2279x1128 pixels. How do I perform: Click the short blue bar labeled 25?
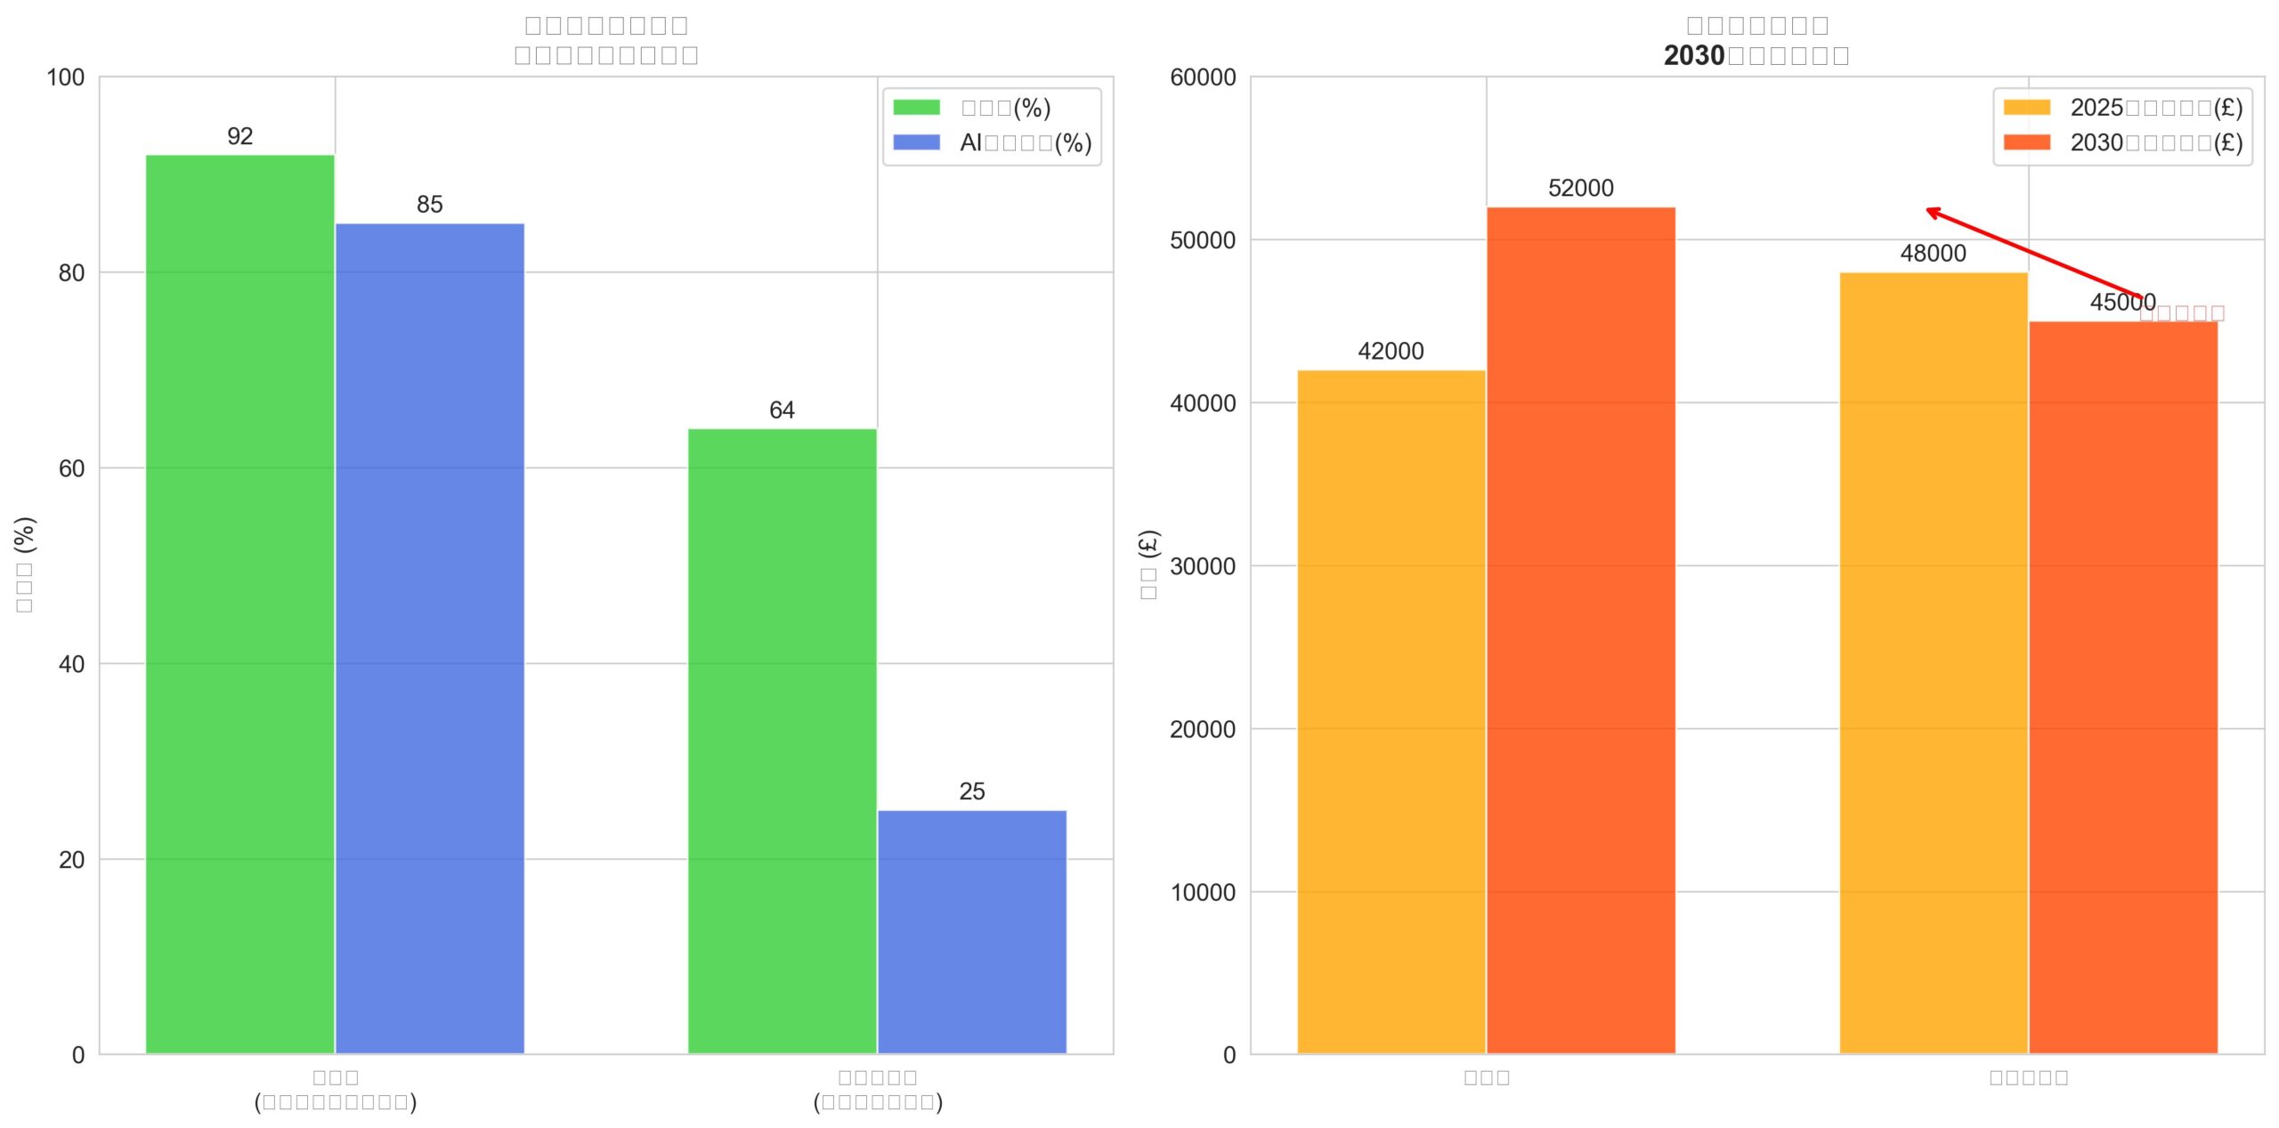(971, 931)
